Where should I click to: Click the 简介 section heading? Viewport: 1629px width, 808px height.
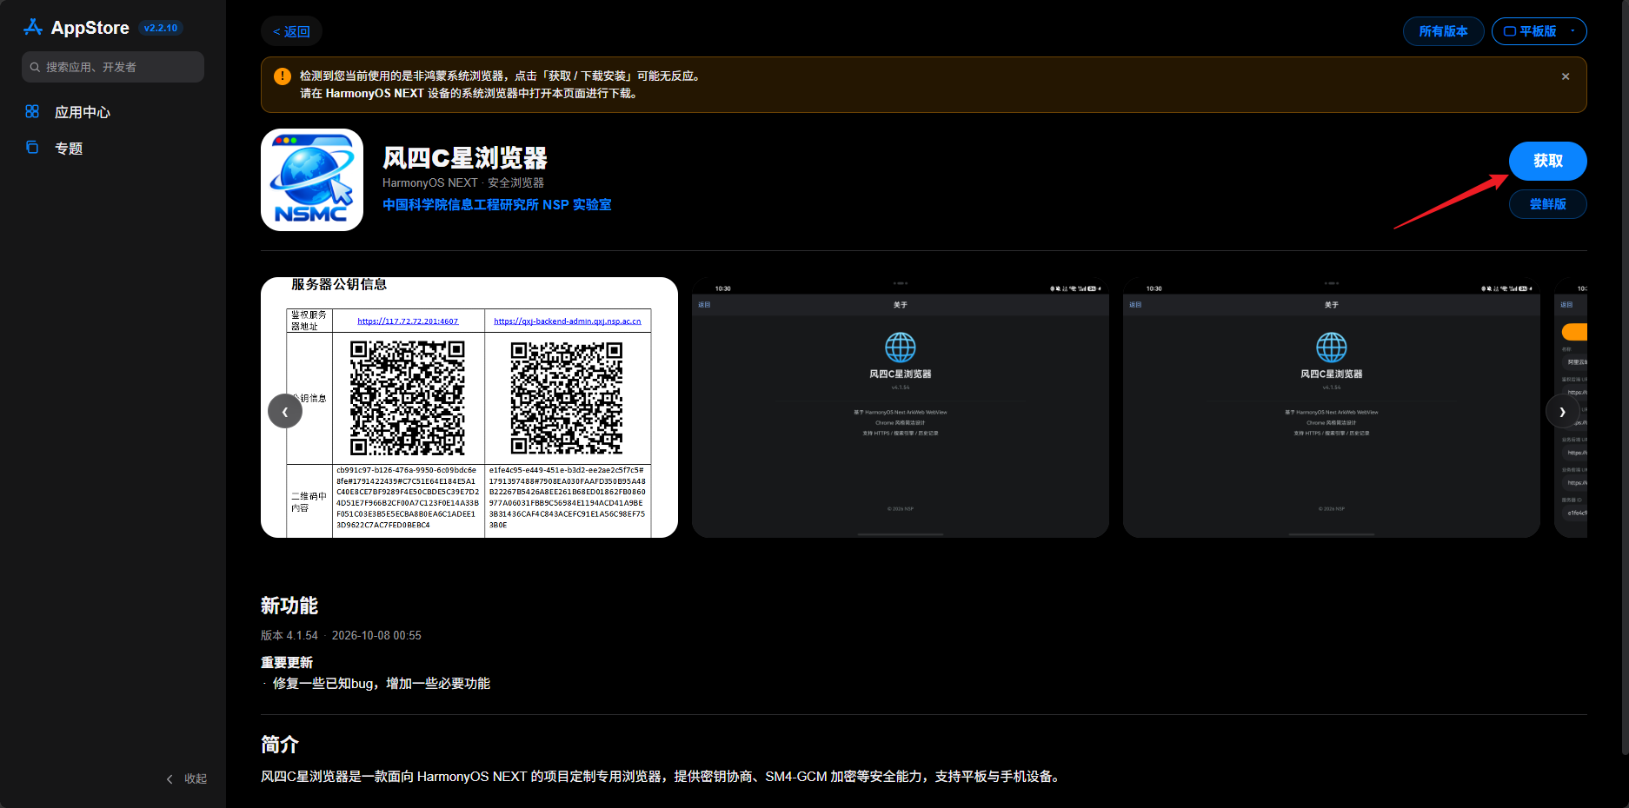pos(280,745)
